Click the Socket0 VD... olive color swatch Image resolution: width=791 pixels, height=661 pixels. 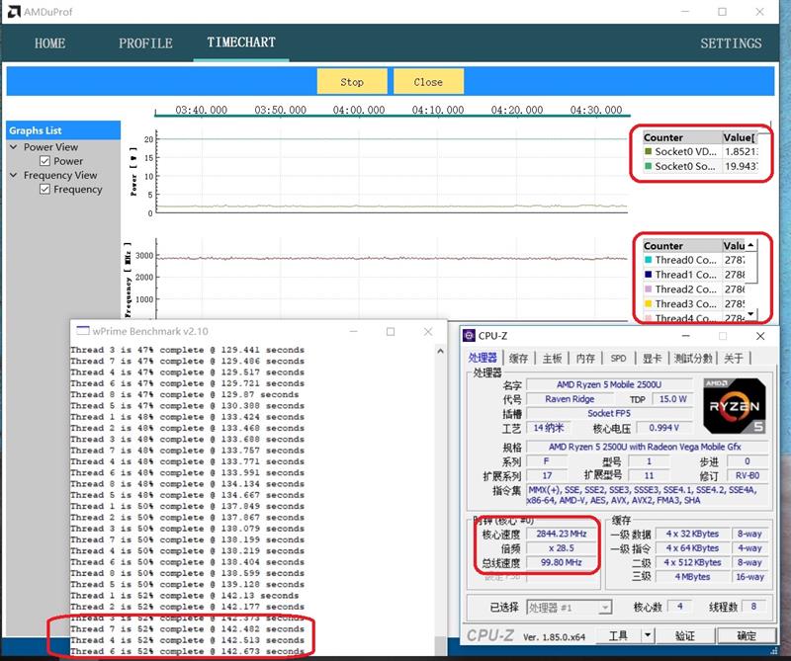point(649,151)
